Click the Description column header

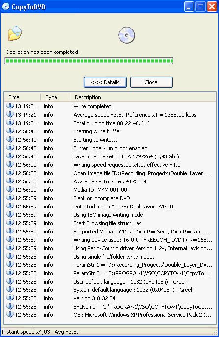[142, 97]
